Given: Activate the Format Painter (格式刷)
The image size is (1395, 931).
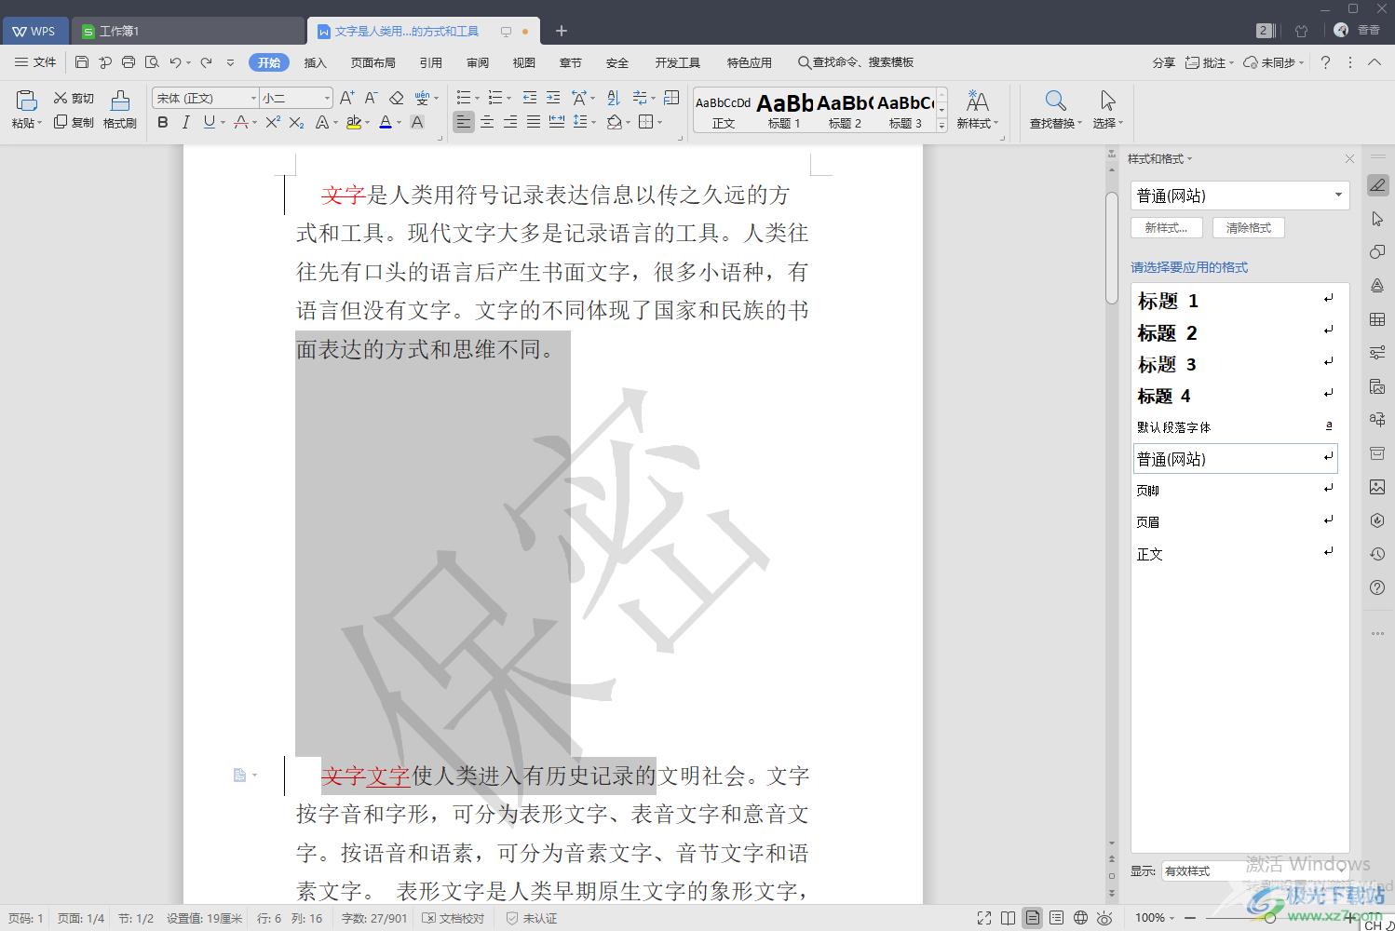Looking at the screenshot, I should 120,109.
